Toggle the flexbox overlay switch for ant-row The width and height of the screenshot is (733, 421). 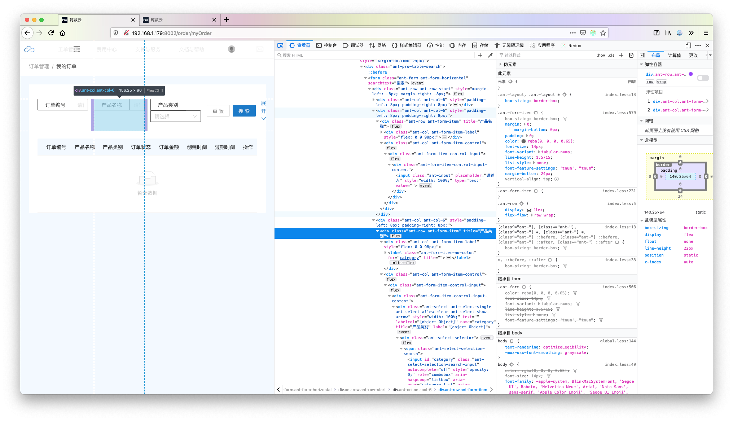click(x=703, y=78)
